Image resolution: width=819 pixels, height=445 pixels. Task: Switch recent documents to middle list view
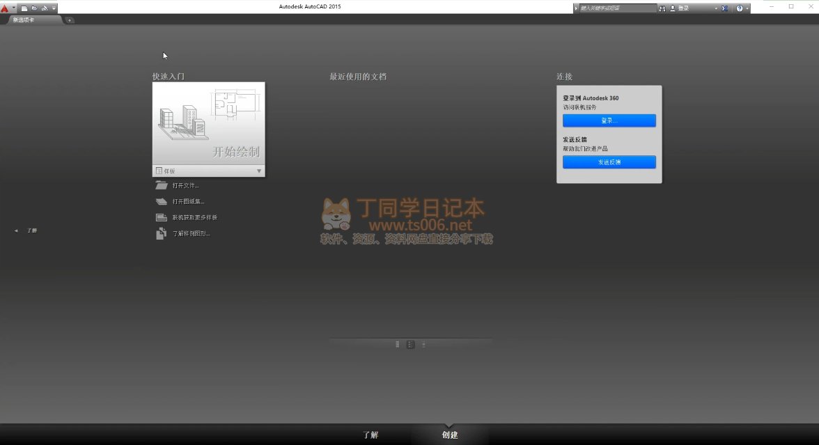click(410, 344)
